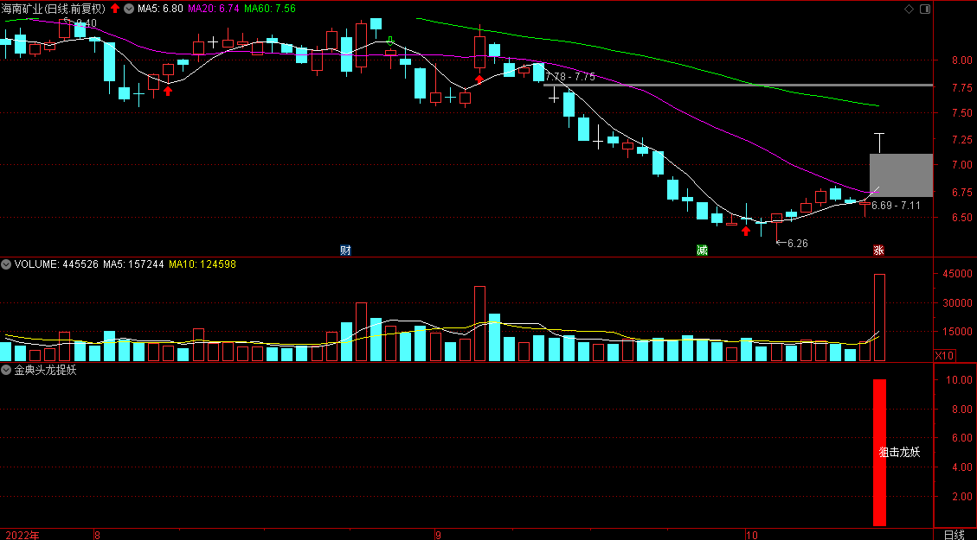The image size is (977, 540).
Task: Click the 7.50 price axis label
Action: pyautogui.click(x=962, y=112)
